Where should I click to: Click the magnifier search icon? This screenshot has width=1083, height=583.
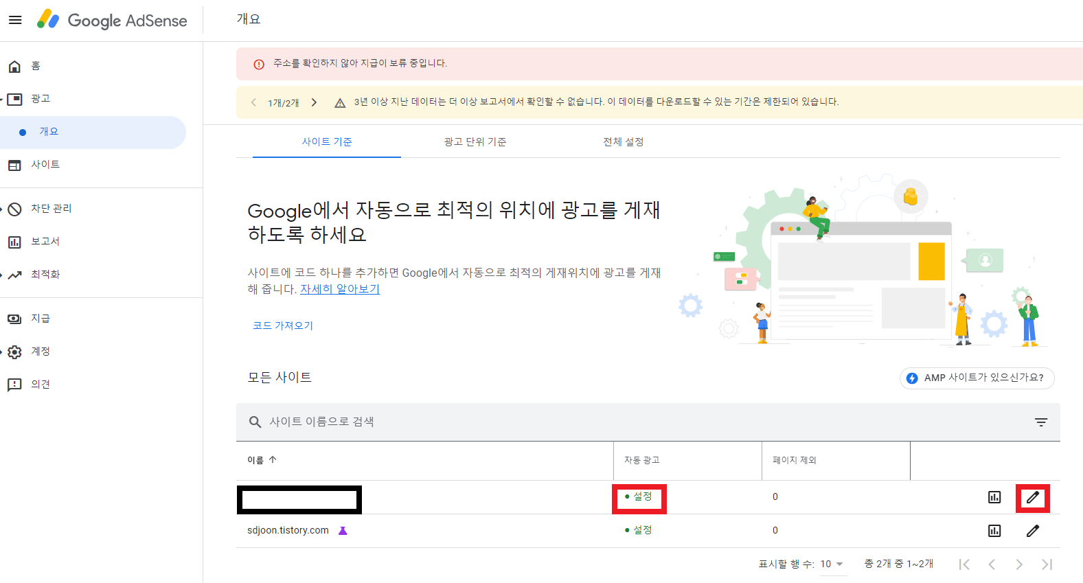255,422
